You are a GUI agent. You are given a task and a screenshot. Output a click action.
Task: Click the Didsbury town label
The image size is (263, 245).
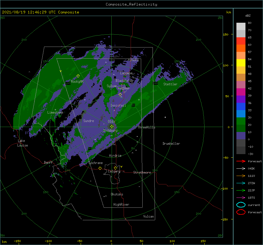(110, 131)
